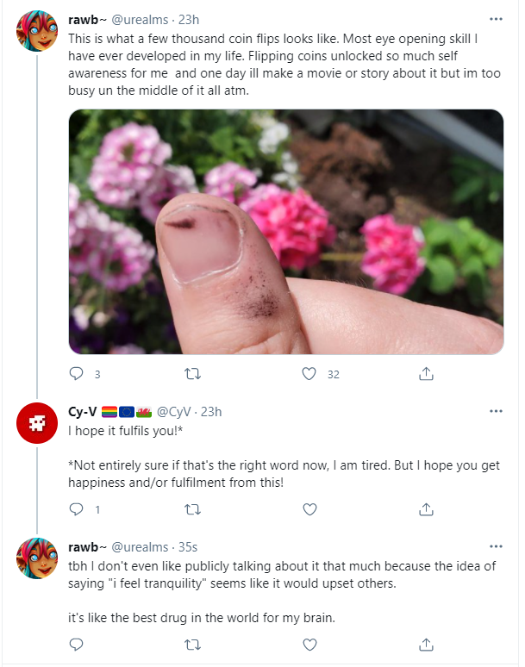The image size is (525, 667).
Task: Open the @urealms handle in the top tweet
Action: click(x=140, y=20)
